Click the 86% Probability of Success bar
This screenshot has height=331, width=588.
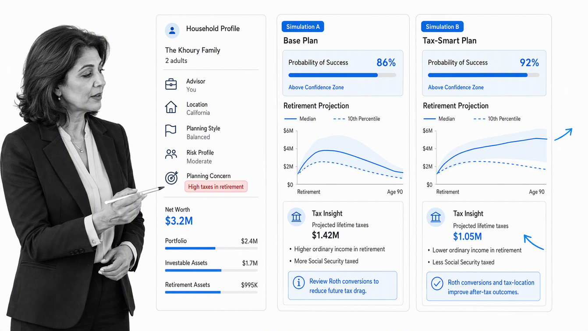342,75
